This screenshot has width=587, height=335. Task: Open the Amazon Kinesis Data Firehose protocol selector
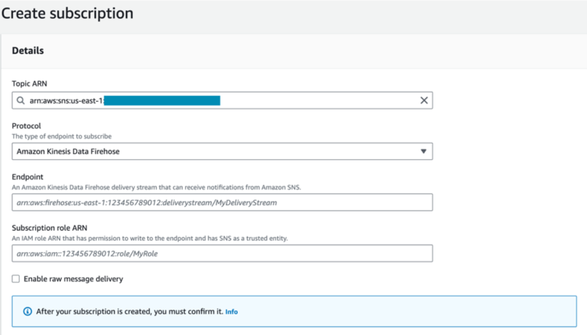click(x=221, y=152)
